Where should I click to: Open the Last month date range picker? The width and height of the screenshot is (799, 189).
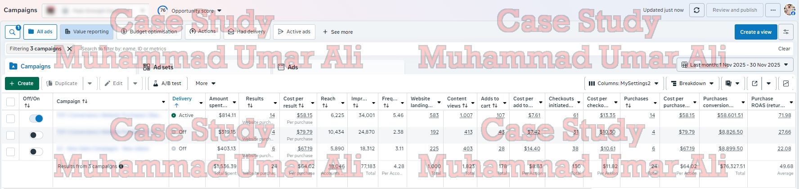click(735, 65)
